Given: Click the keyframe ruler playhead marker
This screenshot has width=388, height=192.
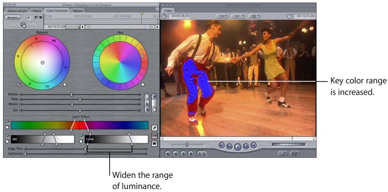Looking at the screenshot, I should tap(141, 13).
